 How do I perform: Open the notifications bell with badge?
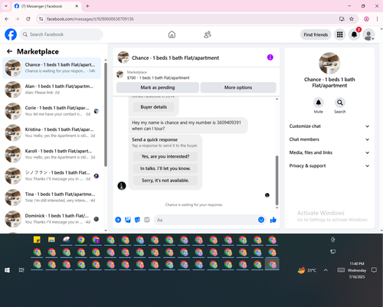coord(354,34)
